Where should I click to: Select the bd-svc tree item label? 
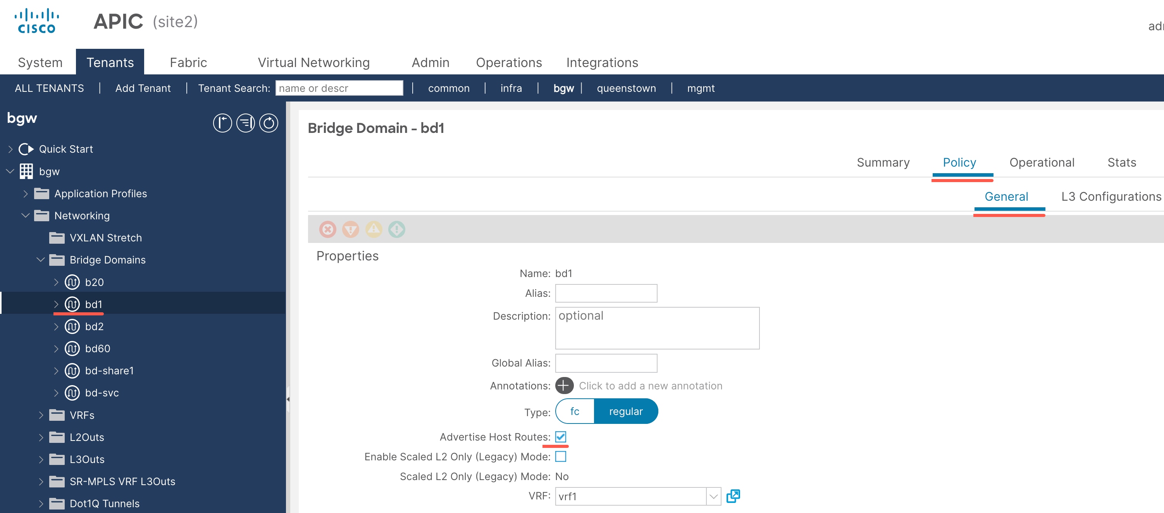(x=102, y=393)
